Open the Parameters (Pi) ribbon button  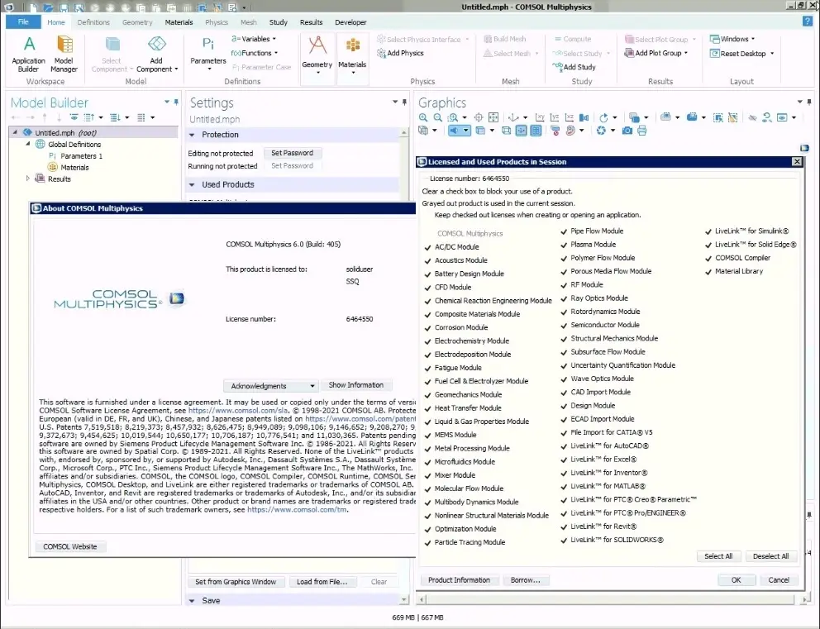click(x=208, y=54)
